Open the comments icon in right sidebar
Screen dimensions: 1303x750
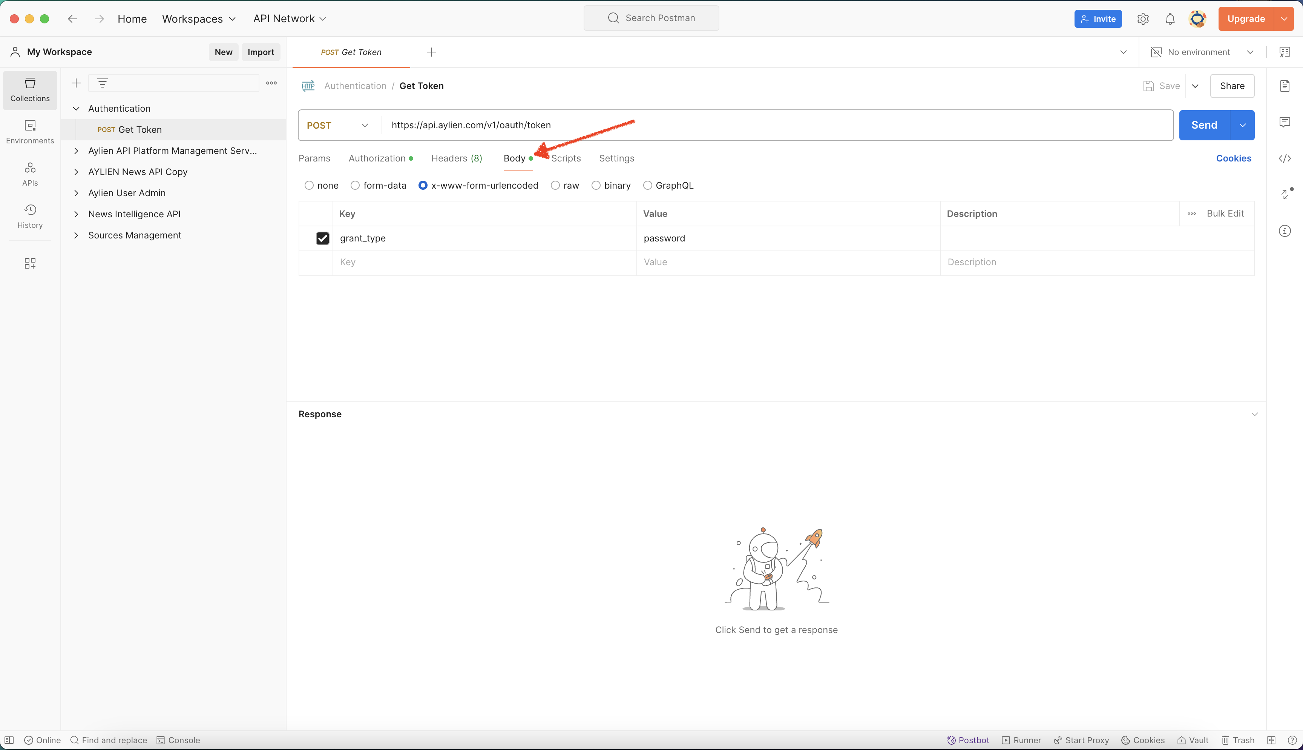(1285, 122)
